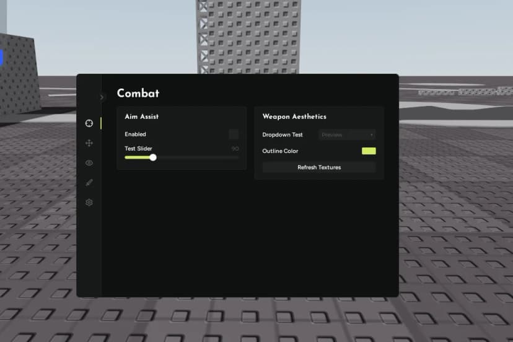The height and width of the screenshot is (342, 513).
Task: Click the Dropdown Test label
Action: [x=283, y=135]
